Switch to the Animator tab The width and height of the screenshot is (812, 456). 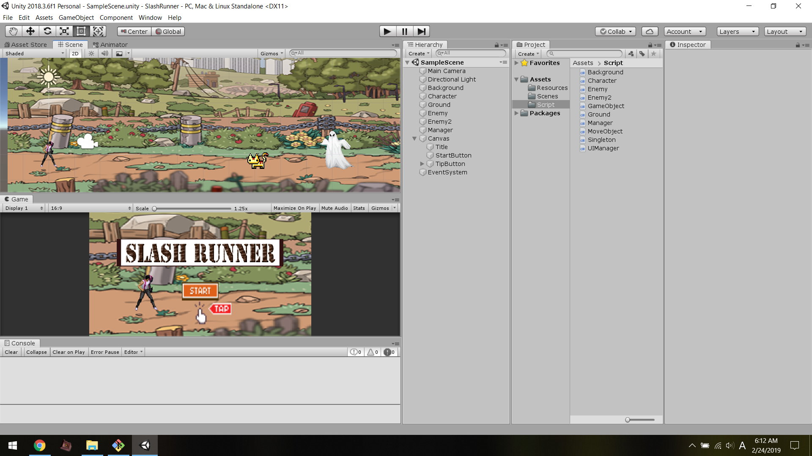[110, 44]
